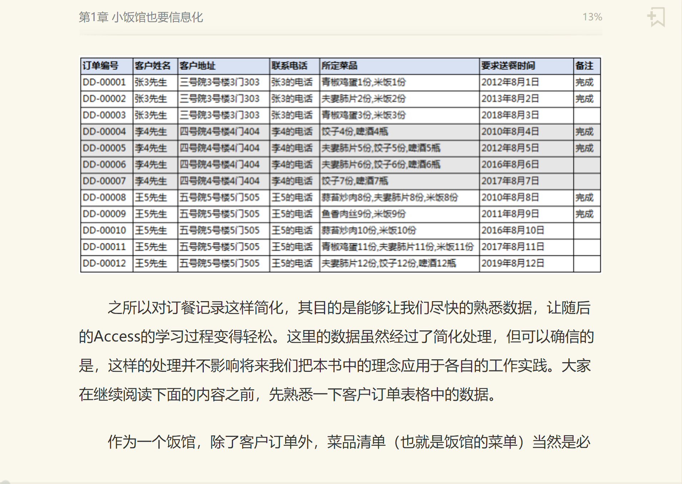682x484 pixels.
Task: Click the paragraph line starting '作为一个饭馆'
Action: pos(349,442)
